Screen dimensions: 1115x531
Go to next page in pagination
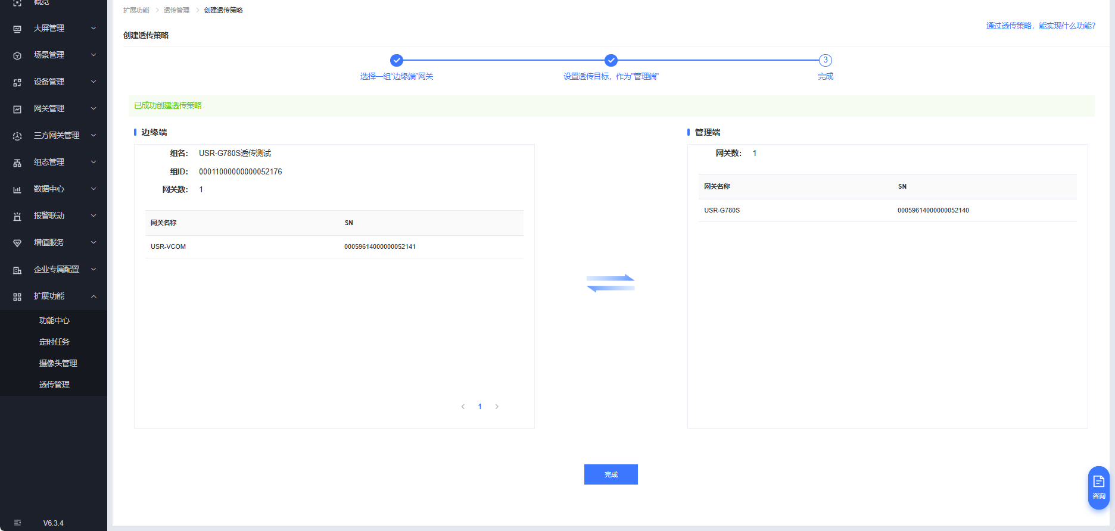497,407
